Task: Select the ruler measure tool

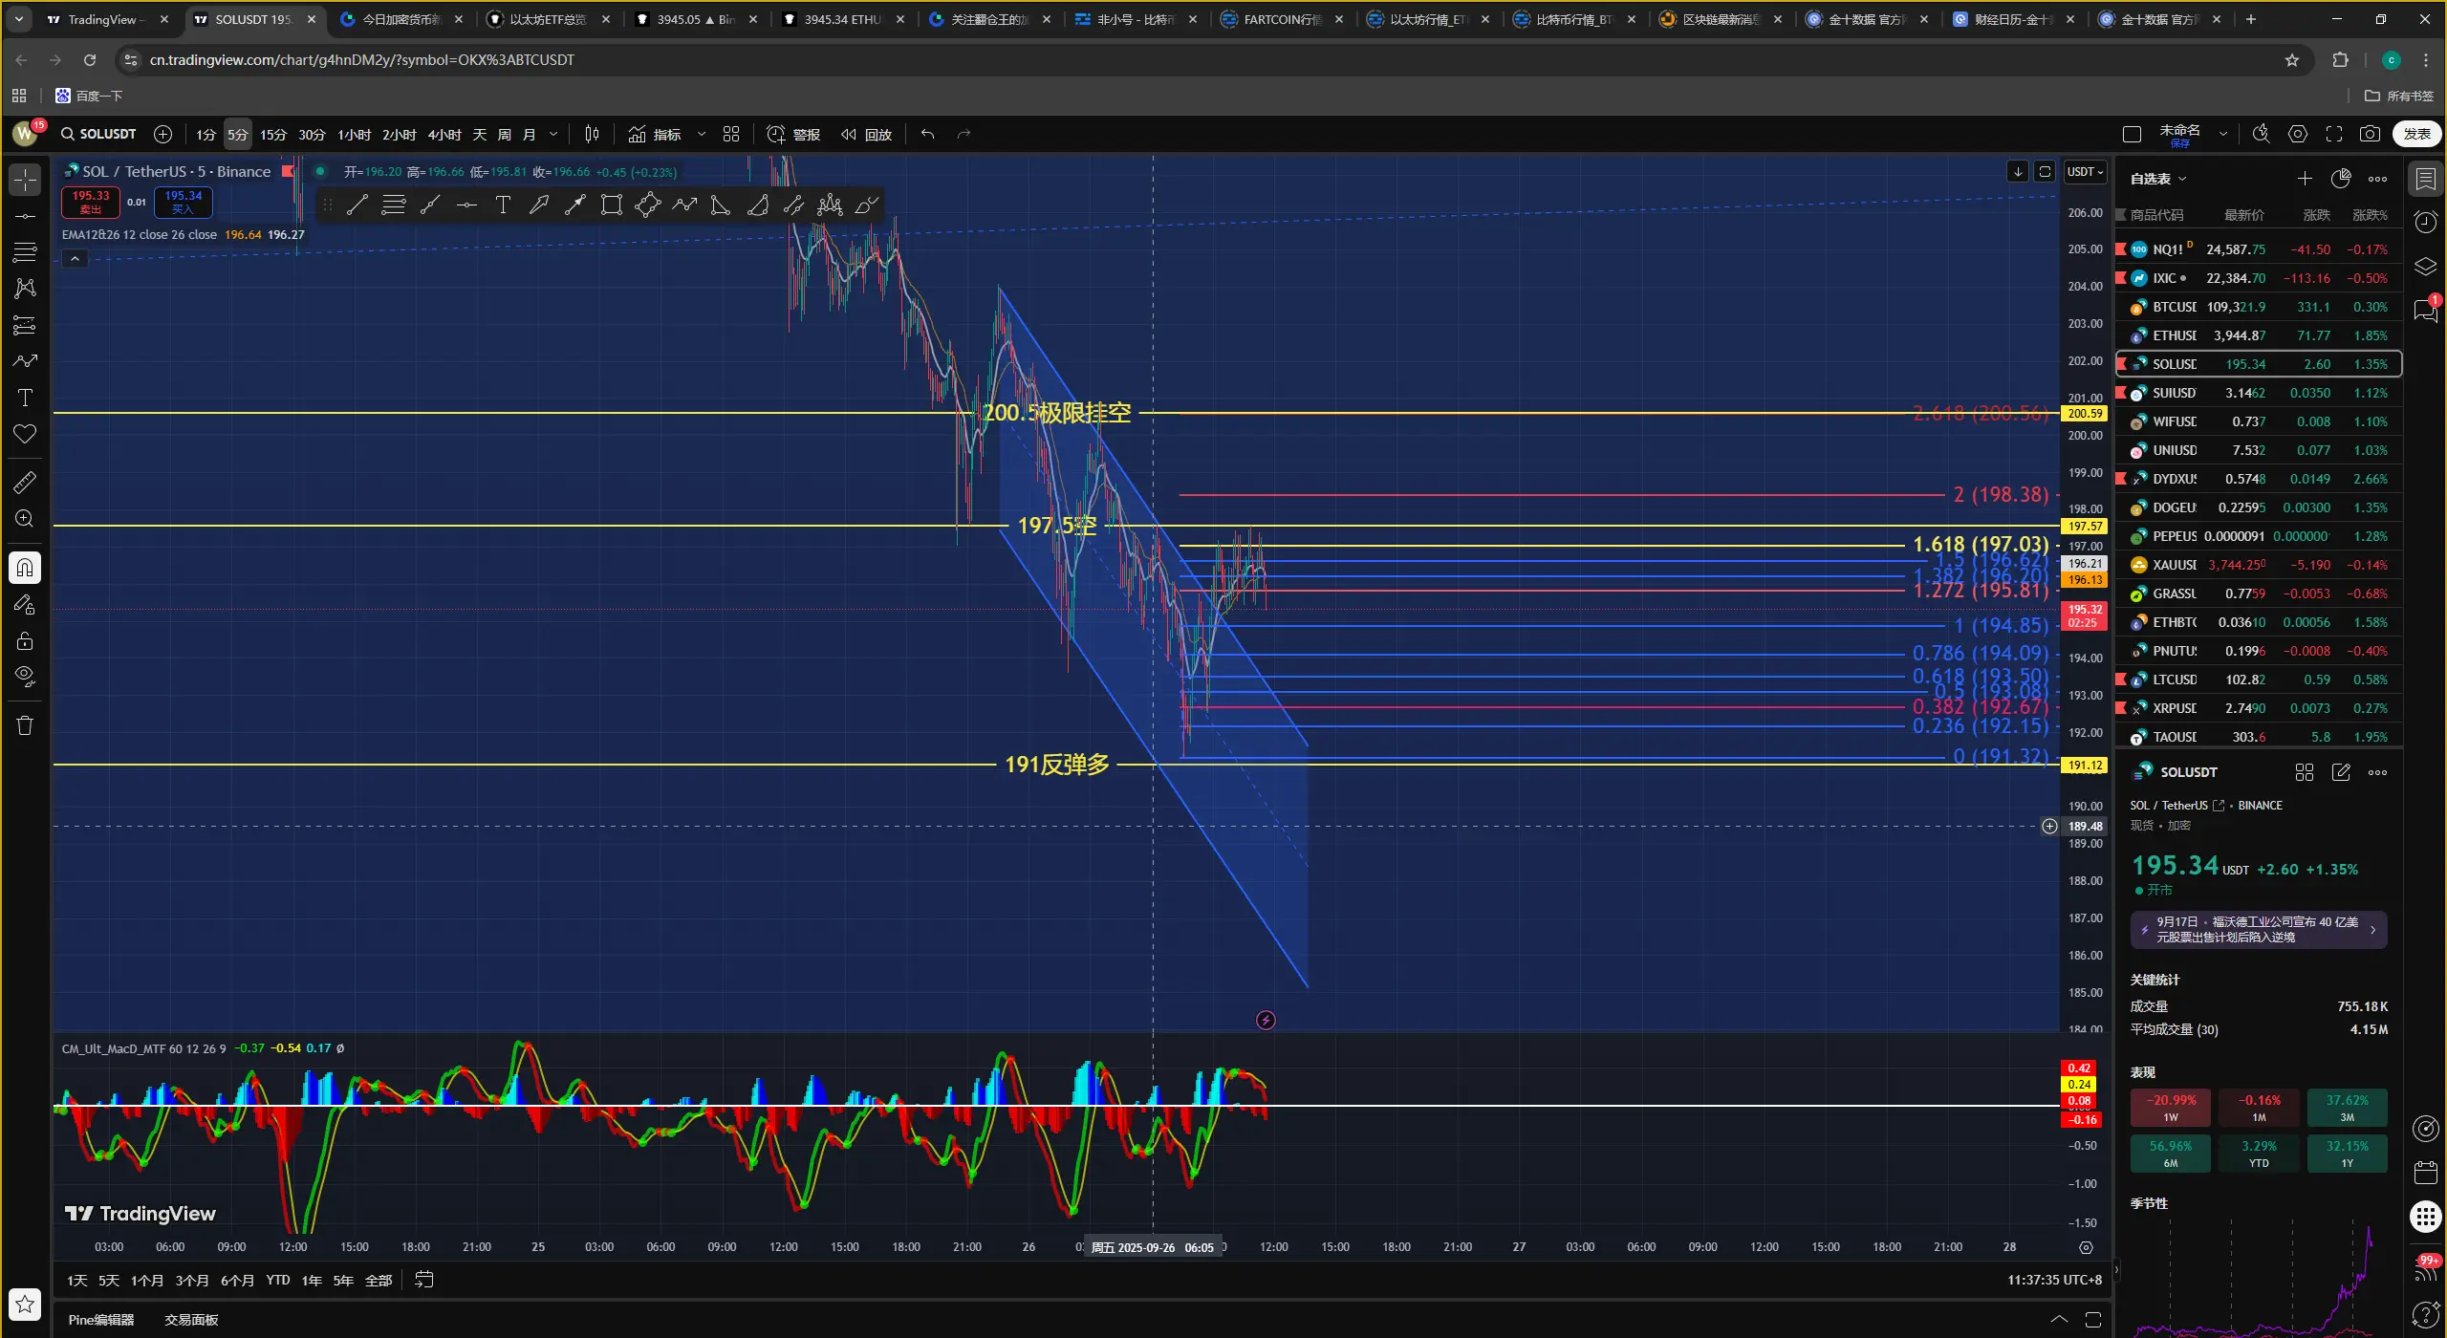Action: pyautogui.click(x=25, y=483)
